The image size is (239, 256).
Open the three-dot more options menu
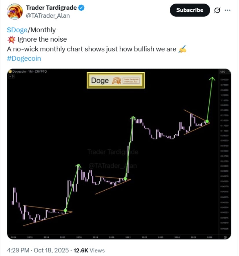pyautogui.click(x=228, y=10)
